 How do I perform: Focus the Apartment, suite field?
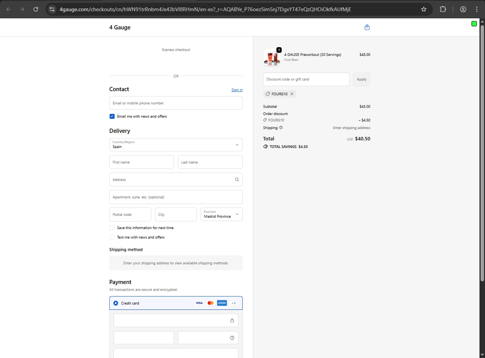point(176,197)
